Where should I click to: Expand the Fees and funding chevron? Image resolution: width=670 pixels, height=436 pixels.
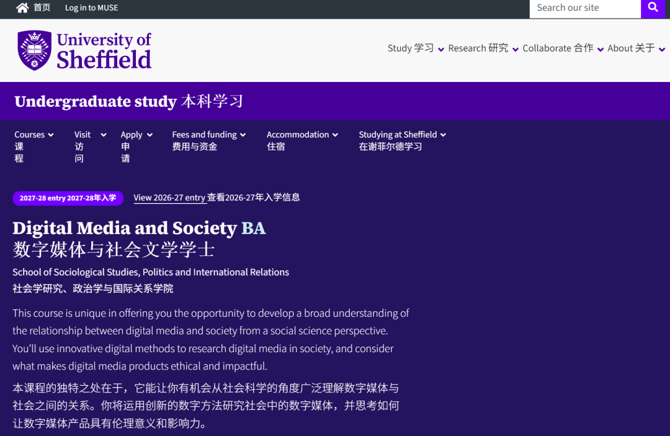pos(243,135)
